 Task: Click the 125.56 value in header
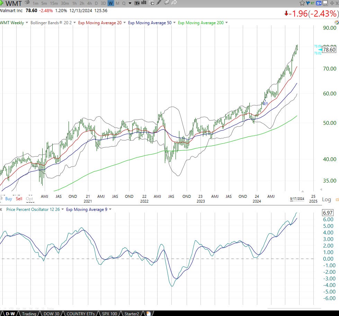(x=101, y=11)
